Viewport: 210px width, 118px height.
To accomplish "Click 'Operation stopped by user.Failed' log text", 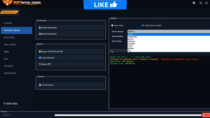I will pos(180,59).
